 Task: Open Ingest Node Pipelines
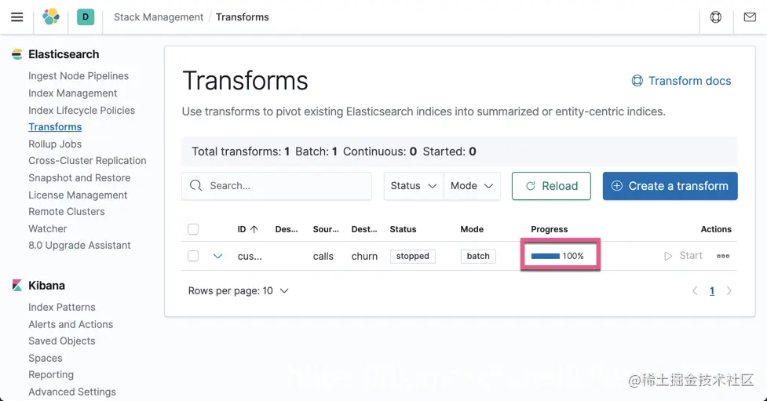pyautogui.click(x=79, y=76)
